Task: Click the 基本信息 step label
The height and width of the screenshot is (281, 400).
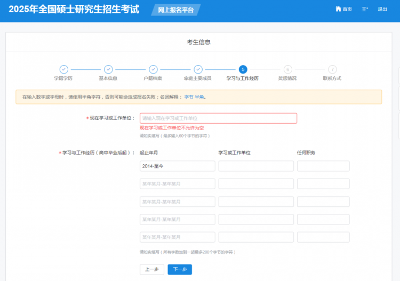Action: point(108,78)
